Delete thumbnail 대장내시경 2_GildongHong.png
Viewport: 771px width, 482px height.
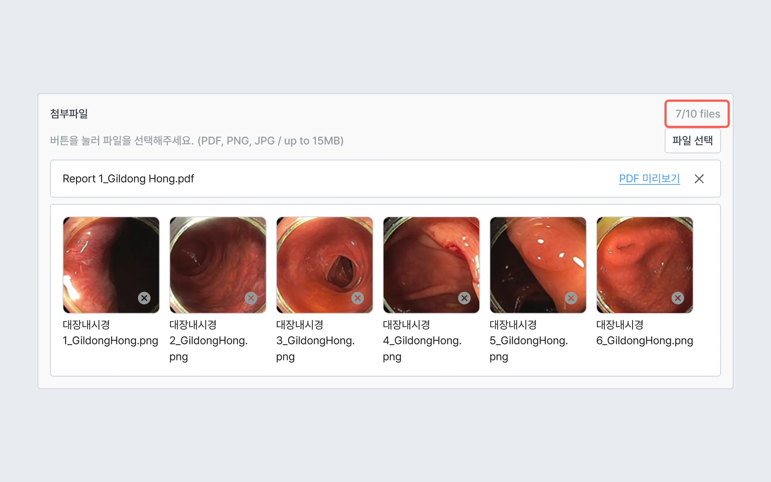click(x=251, y=298)
